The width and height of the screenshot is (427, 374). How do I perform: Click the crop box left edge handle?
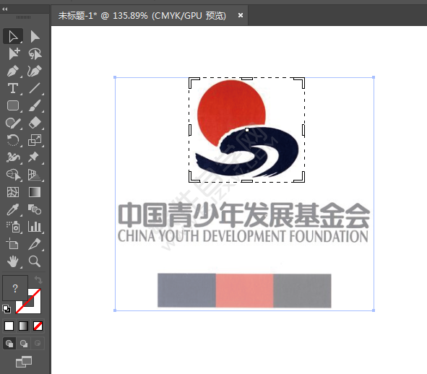(190, 130)
